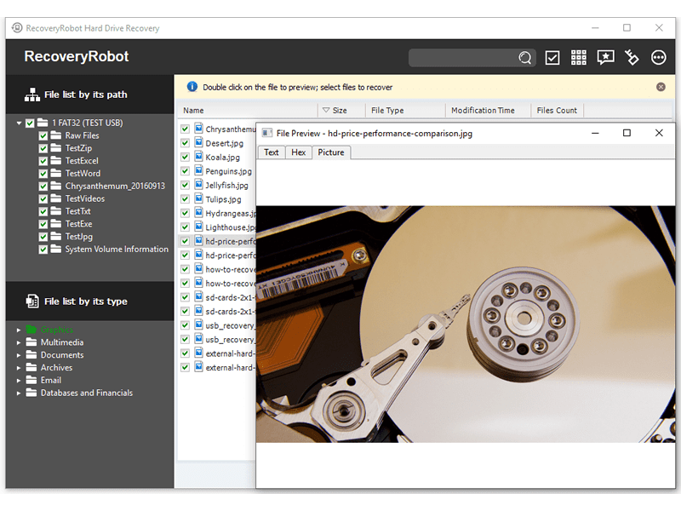Minimize the RecoveryRobot main window
This screenshot has width=681, height=511.
coord(595,28)
